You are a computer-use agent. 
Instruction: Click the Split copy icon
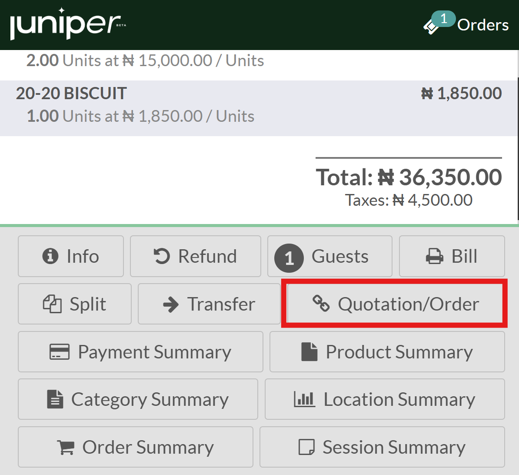pyautogui.click(x=52, y=304)
